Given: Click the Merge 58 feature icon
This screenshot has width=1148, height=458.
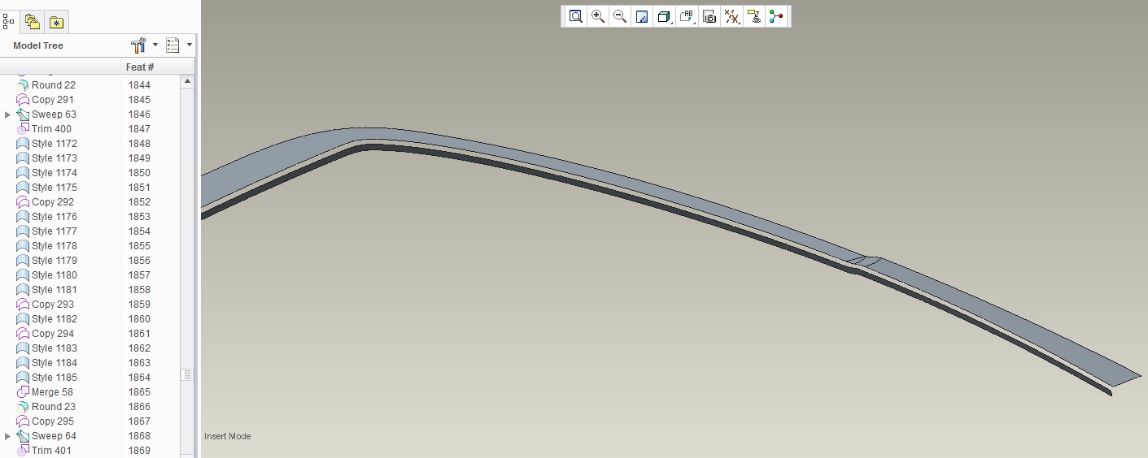Looking at the screenshot, I should (x=23, y=392).
